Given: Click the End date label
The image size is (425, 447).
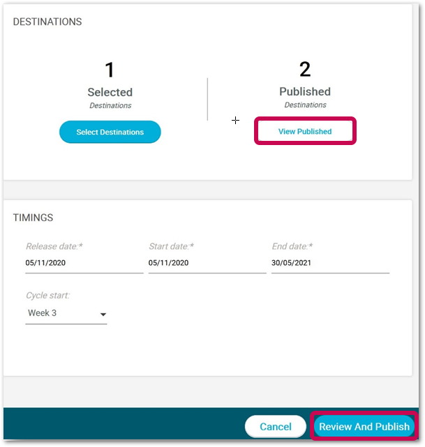Looking at the screenshot, I should [x=292, y=246].
